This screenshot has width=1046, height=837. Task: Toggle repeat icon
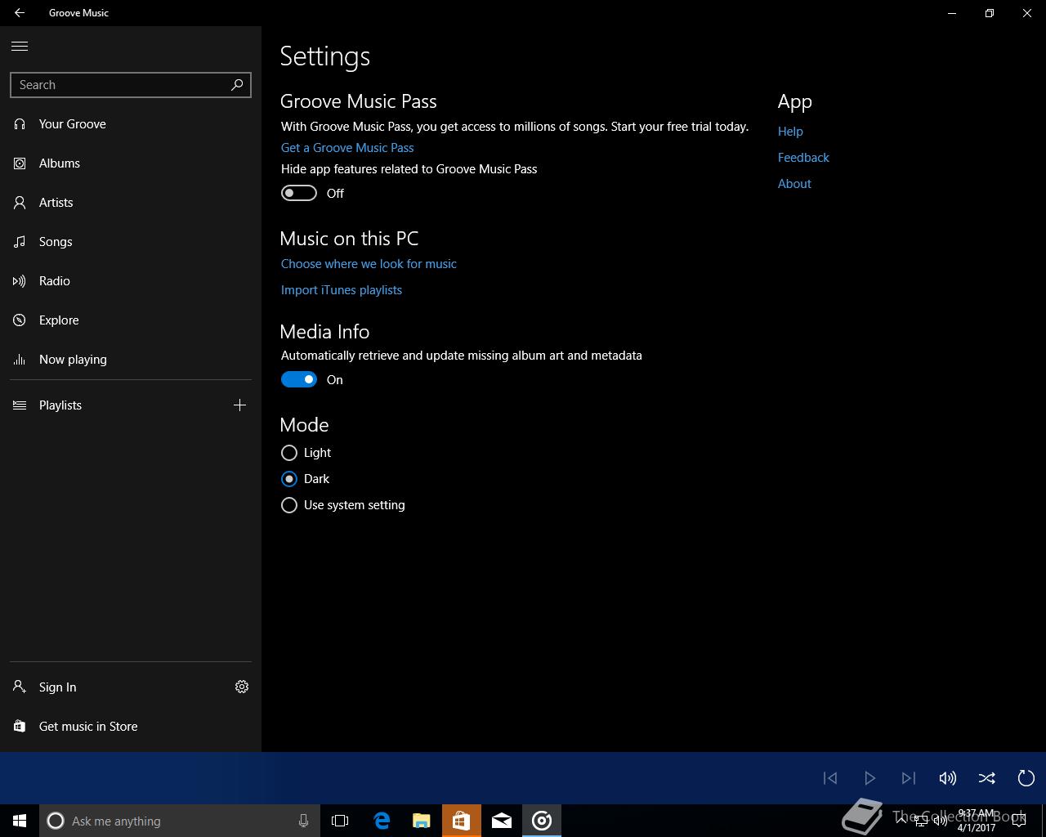(x=1026, y=778)
